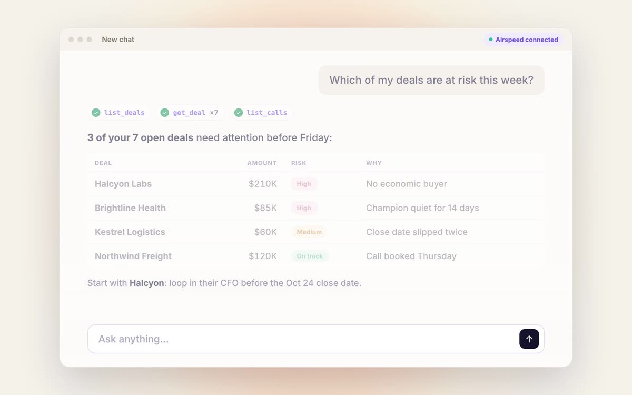Select the user message about deals at risk

tap(431, 80)
